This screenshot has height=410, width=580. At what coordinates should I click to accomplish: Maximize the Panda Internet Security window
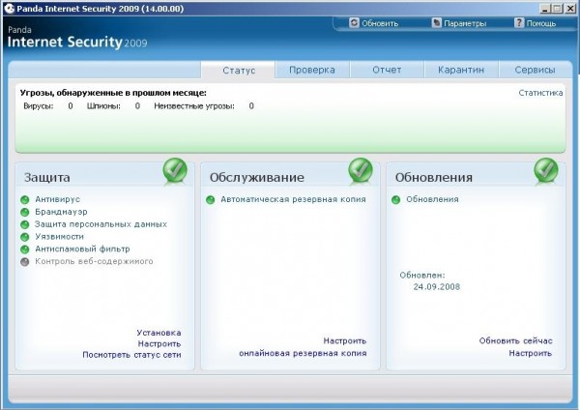[x=557, y=9]
